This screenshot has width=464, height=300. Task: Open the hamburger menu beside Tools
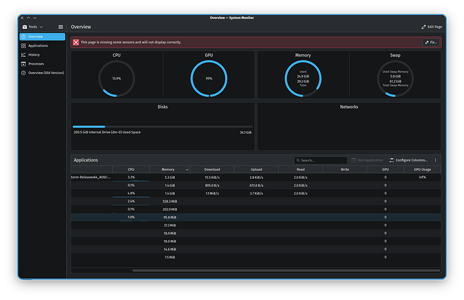coord(60,26)
